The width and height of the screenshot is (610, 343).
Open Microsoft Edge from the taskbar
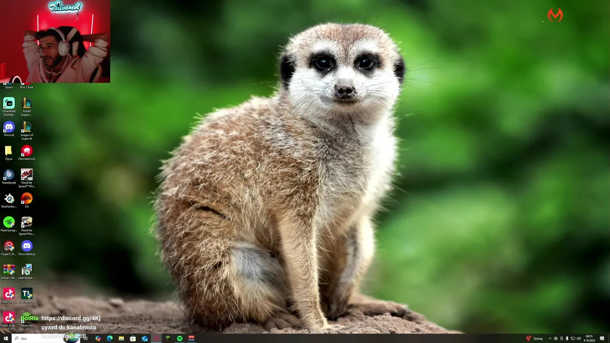tap(110, 339)
